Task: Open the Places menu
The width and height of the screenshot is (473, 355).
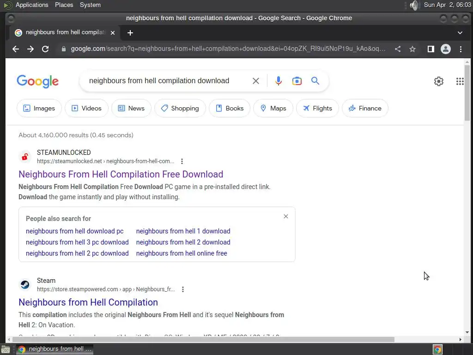Action: point(64,5)
